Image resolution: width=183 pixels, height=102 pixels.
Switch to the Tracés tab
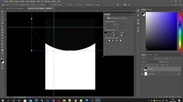click(156, 55)
